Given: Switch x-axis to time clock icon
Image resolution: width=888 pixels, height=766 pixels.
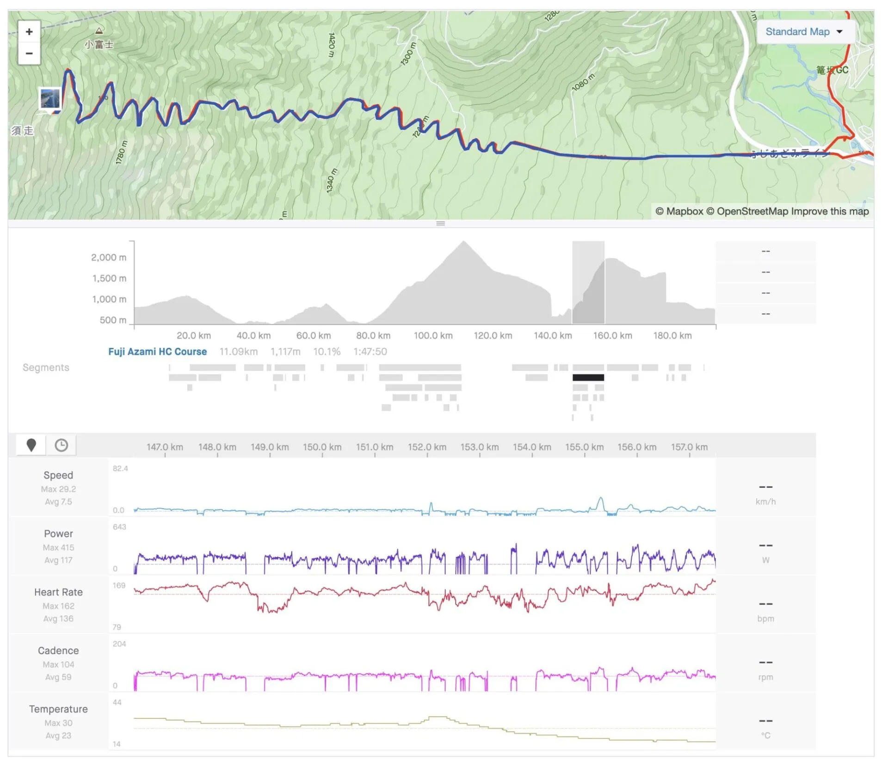Looking at the screenshot, I should pyautogui.click(x=61, y=445).
